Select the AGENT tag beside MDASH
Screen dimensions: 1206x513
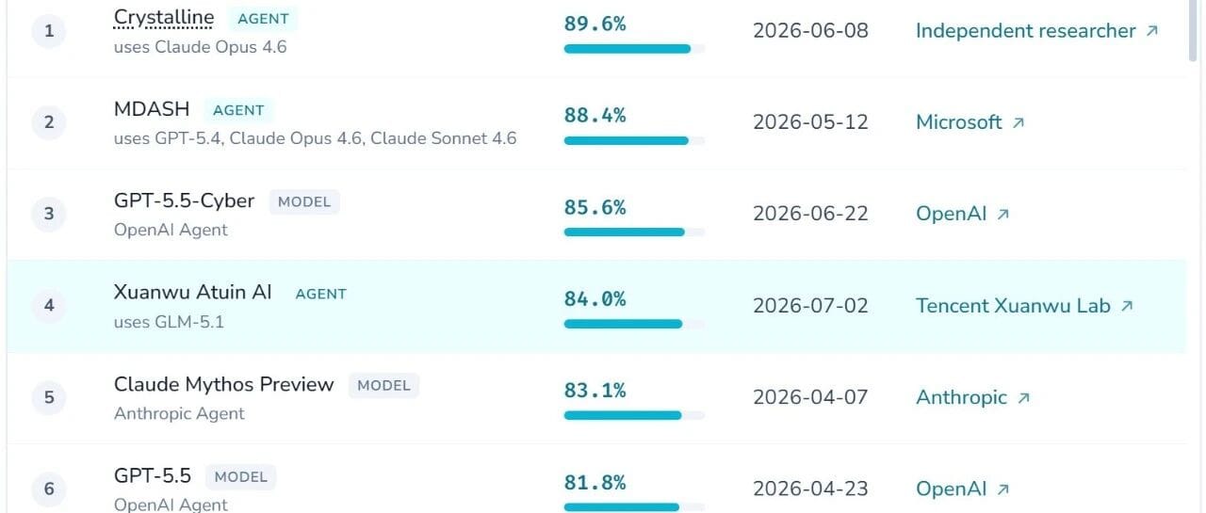coord(238,110)
